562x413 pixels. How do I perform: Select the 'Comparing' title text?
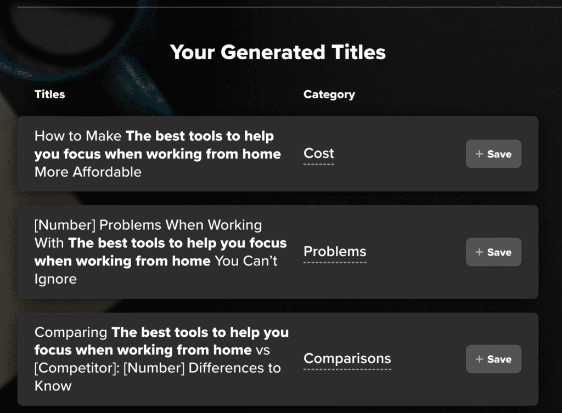click(x=71, y=332)
